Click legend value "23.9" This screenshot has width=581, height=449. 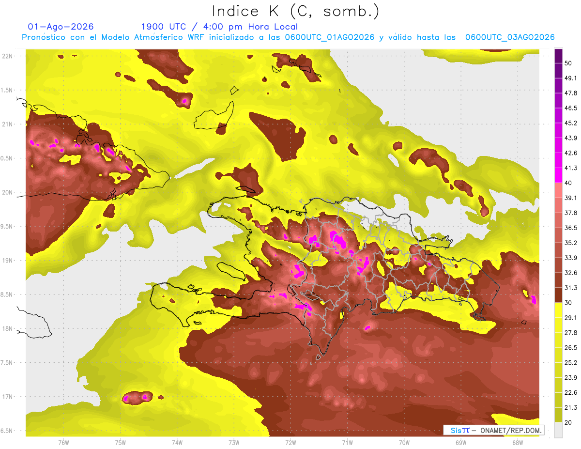pos(570,378)
